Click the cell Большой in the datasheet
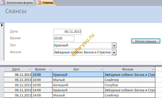The width and height of the screenshot is (162, 98). coord(78,85)
